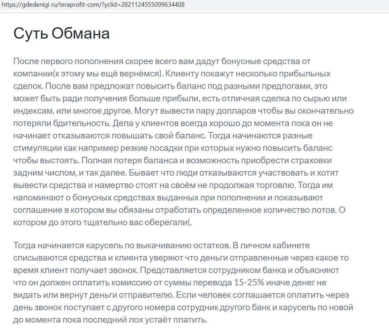The width and height of the screenshot is (389, 335).
Task: Click the figure "15-25%"
Action: click(x=249, y=283)
